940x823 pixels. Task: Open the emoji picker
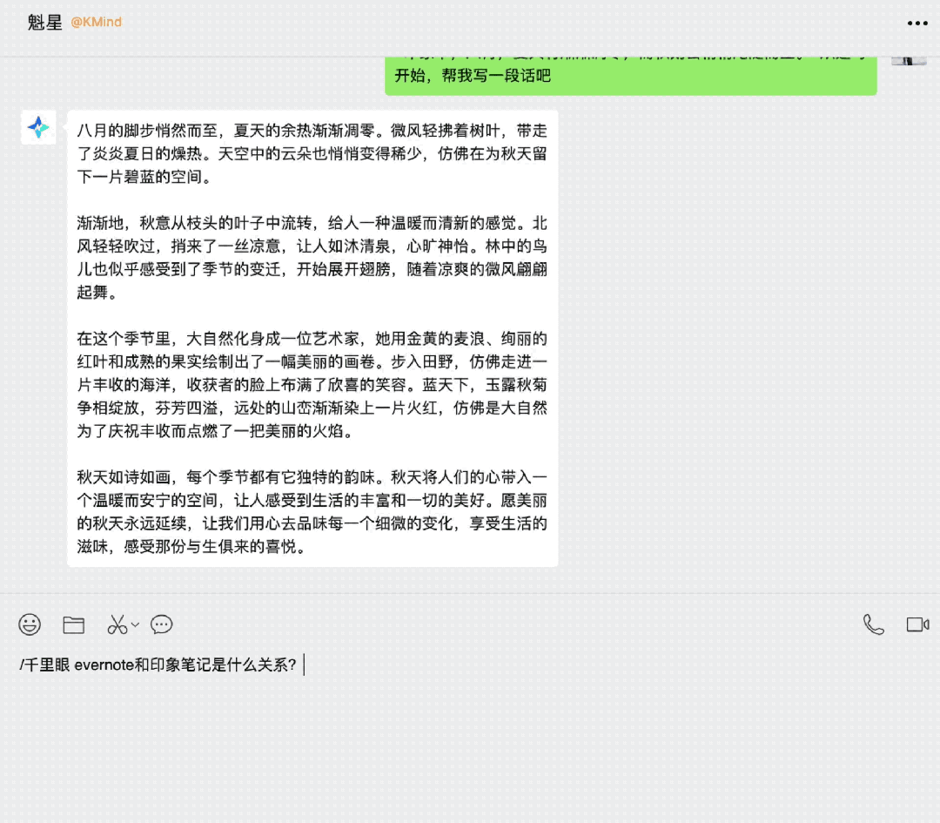(x=30, y=624)
